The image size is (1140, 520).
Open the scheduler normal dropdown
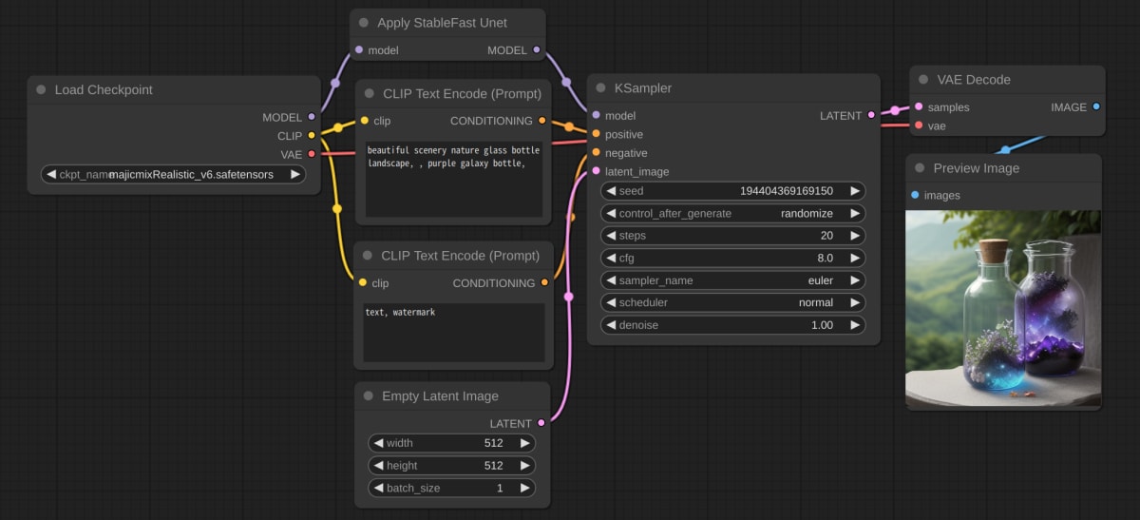click(733, 302)
